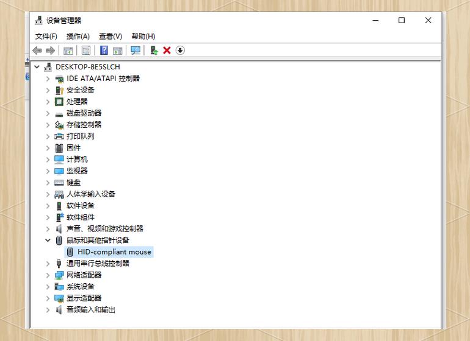Collapse the DESKTOP-8E5SLCH root node

37,67
